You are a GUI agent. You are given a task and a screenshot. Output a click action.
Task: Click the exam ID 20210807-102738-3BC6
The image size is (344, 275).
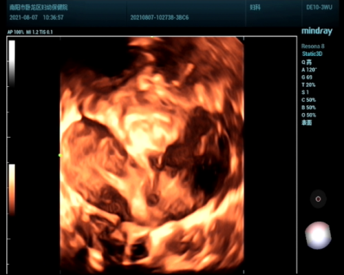click(160, 18)
